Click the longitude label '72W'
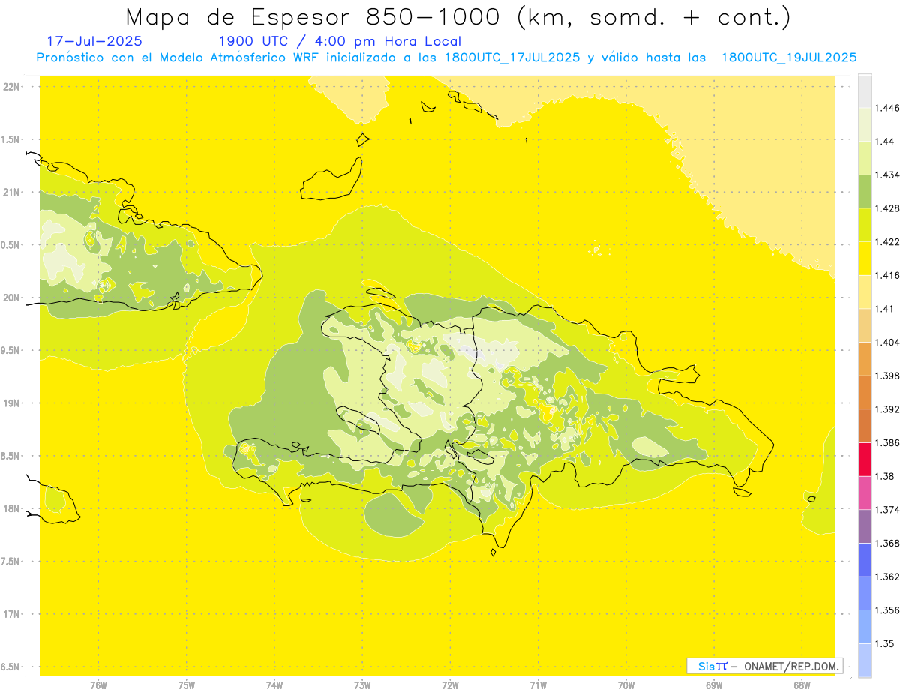The width and height of the screenshot is (900, 695). [x=450, y=685]
